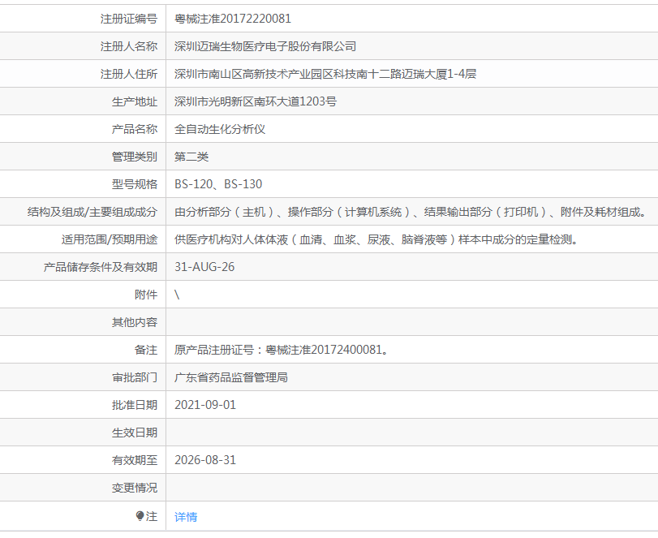This screenshot has height=538, width=658.
Task: Click the 产品储存条件及有效期 label
Action: 101,267
